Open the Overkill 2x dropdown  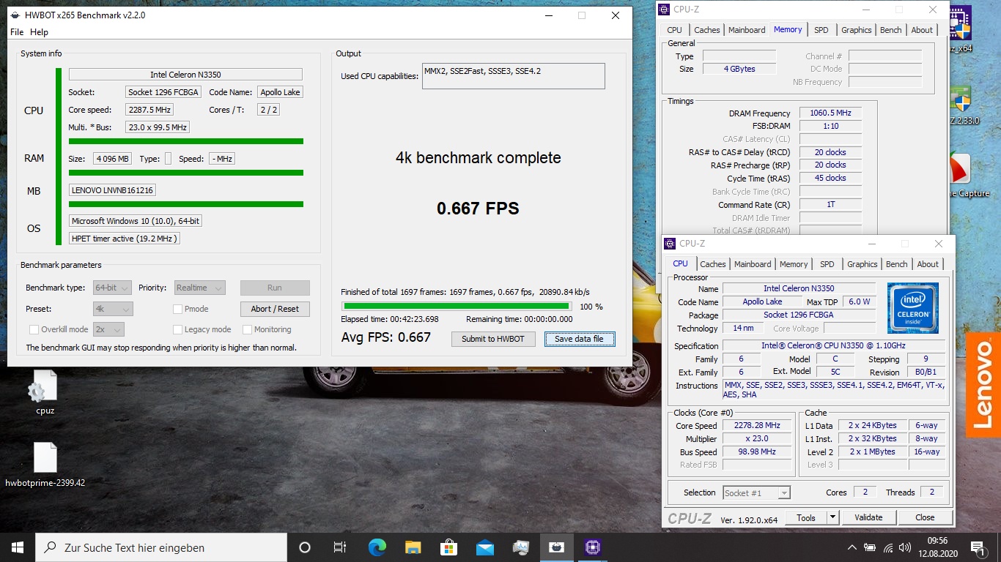108,329
